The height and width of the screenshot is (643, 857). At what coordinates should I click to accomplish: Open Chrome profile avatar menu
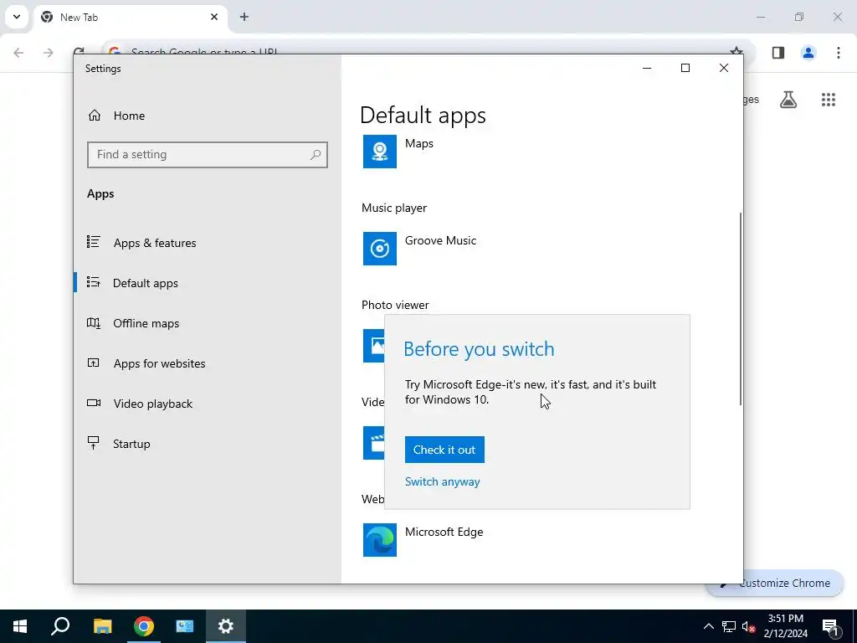tap(808, 53)
